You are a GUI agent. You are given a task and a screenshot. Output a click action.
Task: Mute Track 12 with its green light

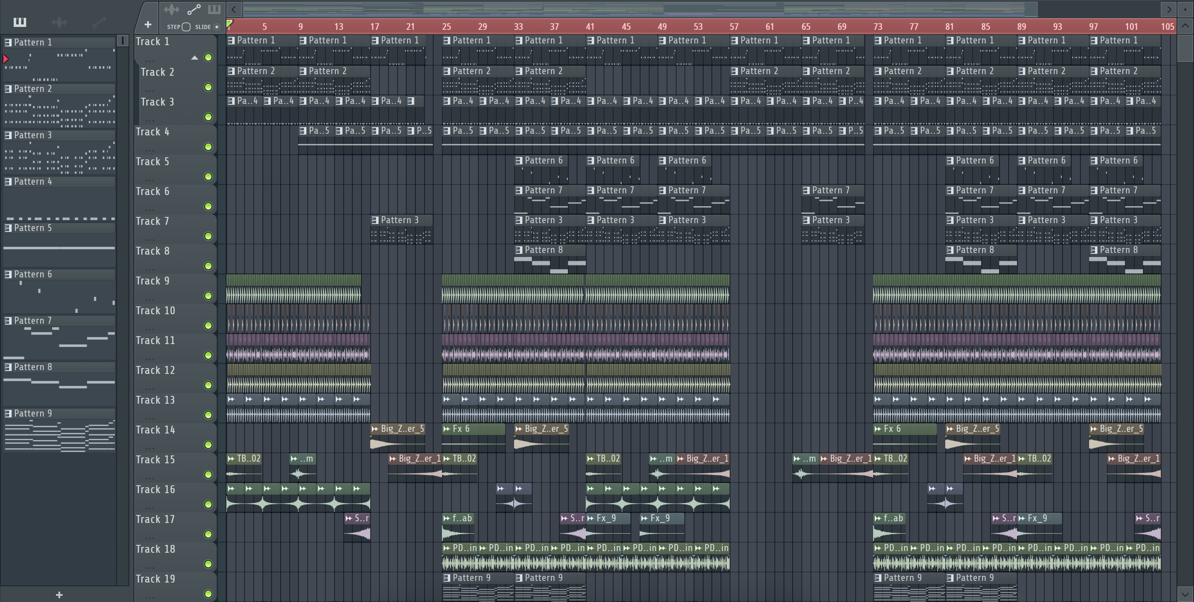(208, 385)
